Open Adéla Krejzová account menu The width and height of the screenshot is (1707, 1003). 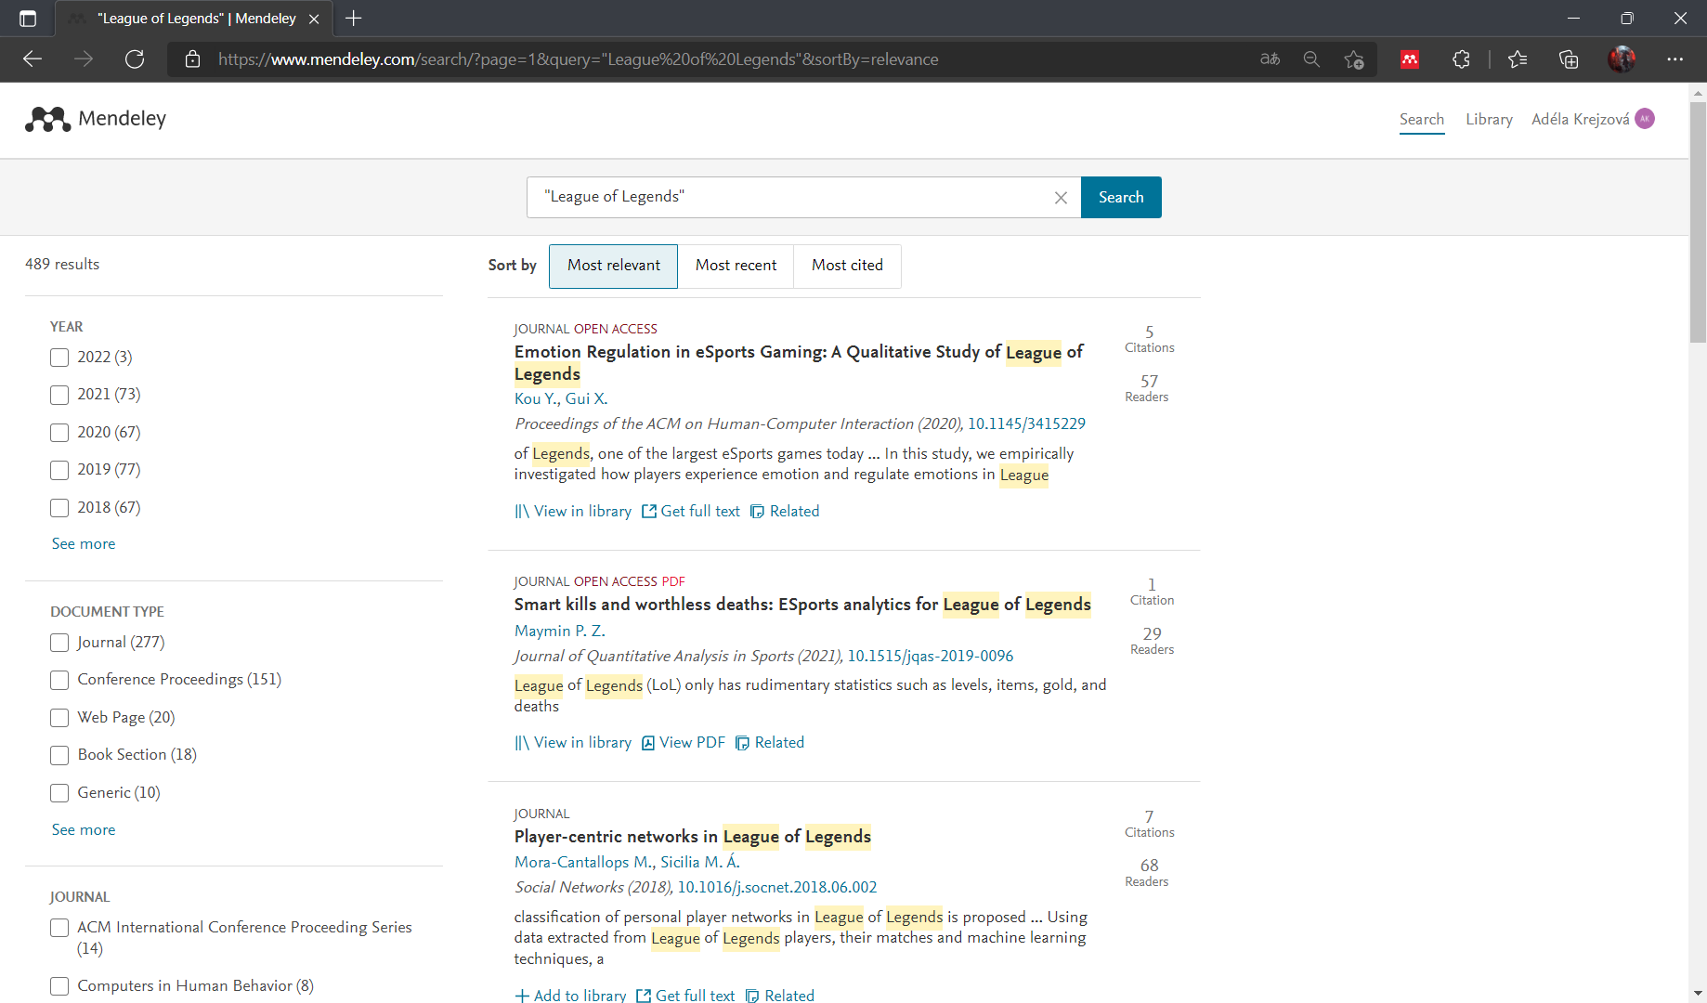1580,119
